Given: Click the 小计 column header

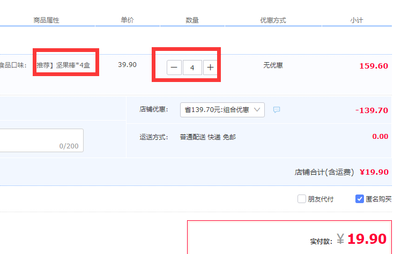Looking at the screenshot, I should coord(356,20).
